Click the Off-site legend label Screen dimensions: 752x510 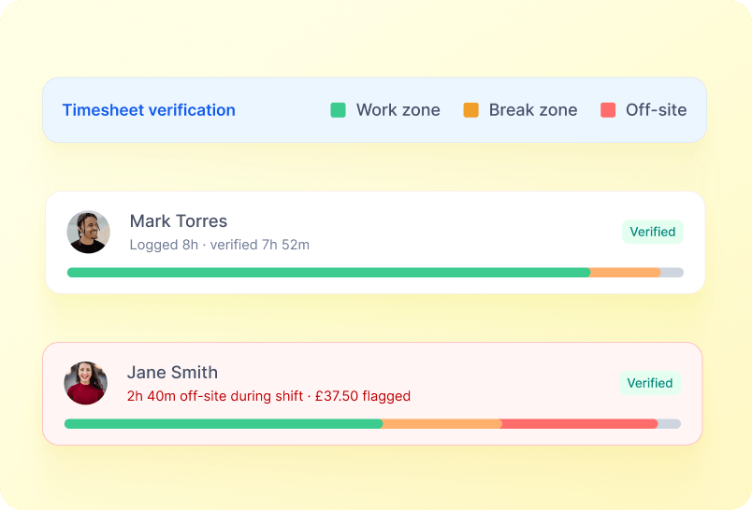click(656, 109)
